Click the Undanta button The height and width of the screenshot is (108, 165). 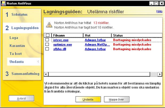point(88,99)
